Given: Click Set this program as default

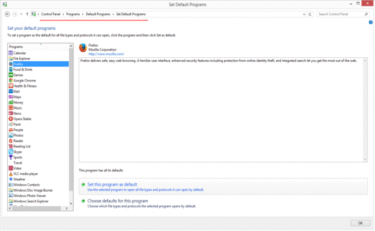Looking at the screenshot, I should point(112,184).
